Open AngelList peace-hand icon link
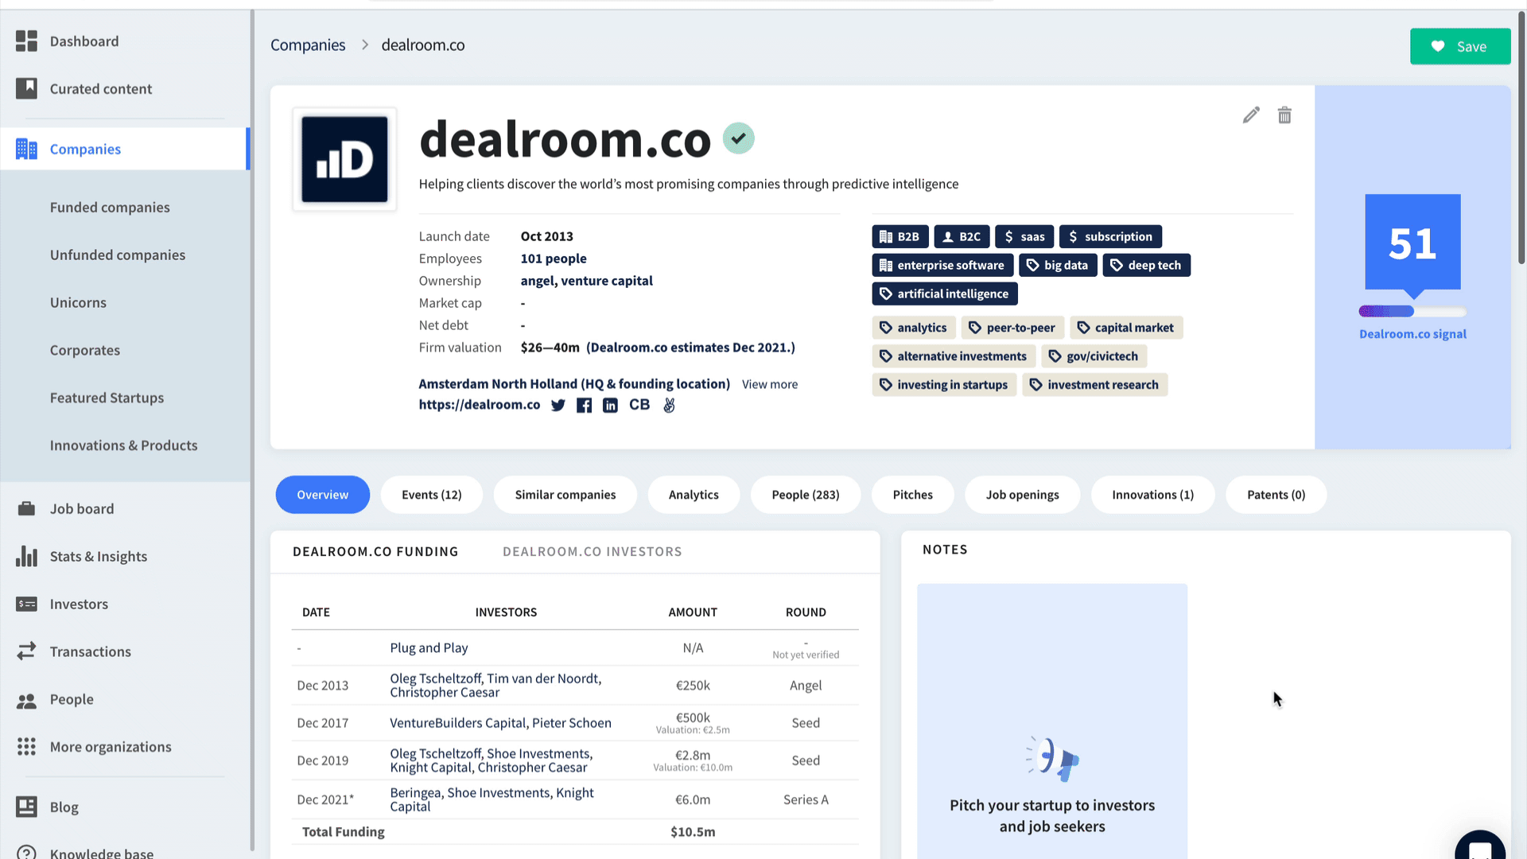Image resolution: width=1527 pixels, height=859 pixels. click(x=669, y=406)
